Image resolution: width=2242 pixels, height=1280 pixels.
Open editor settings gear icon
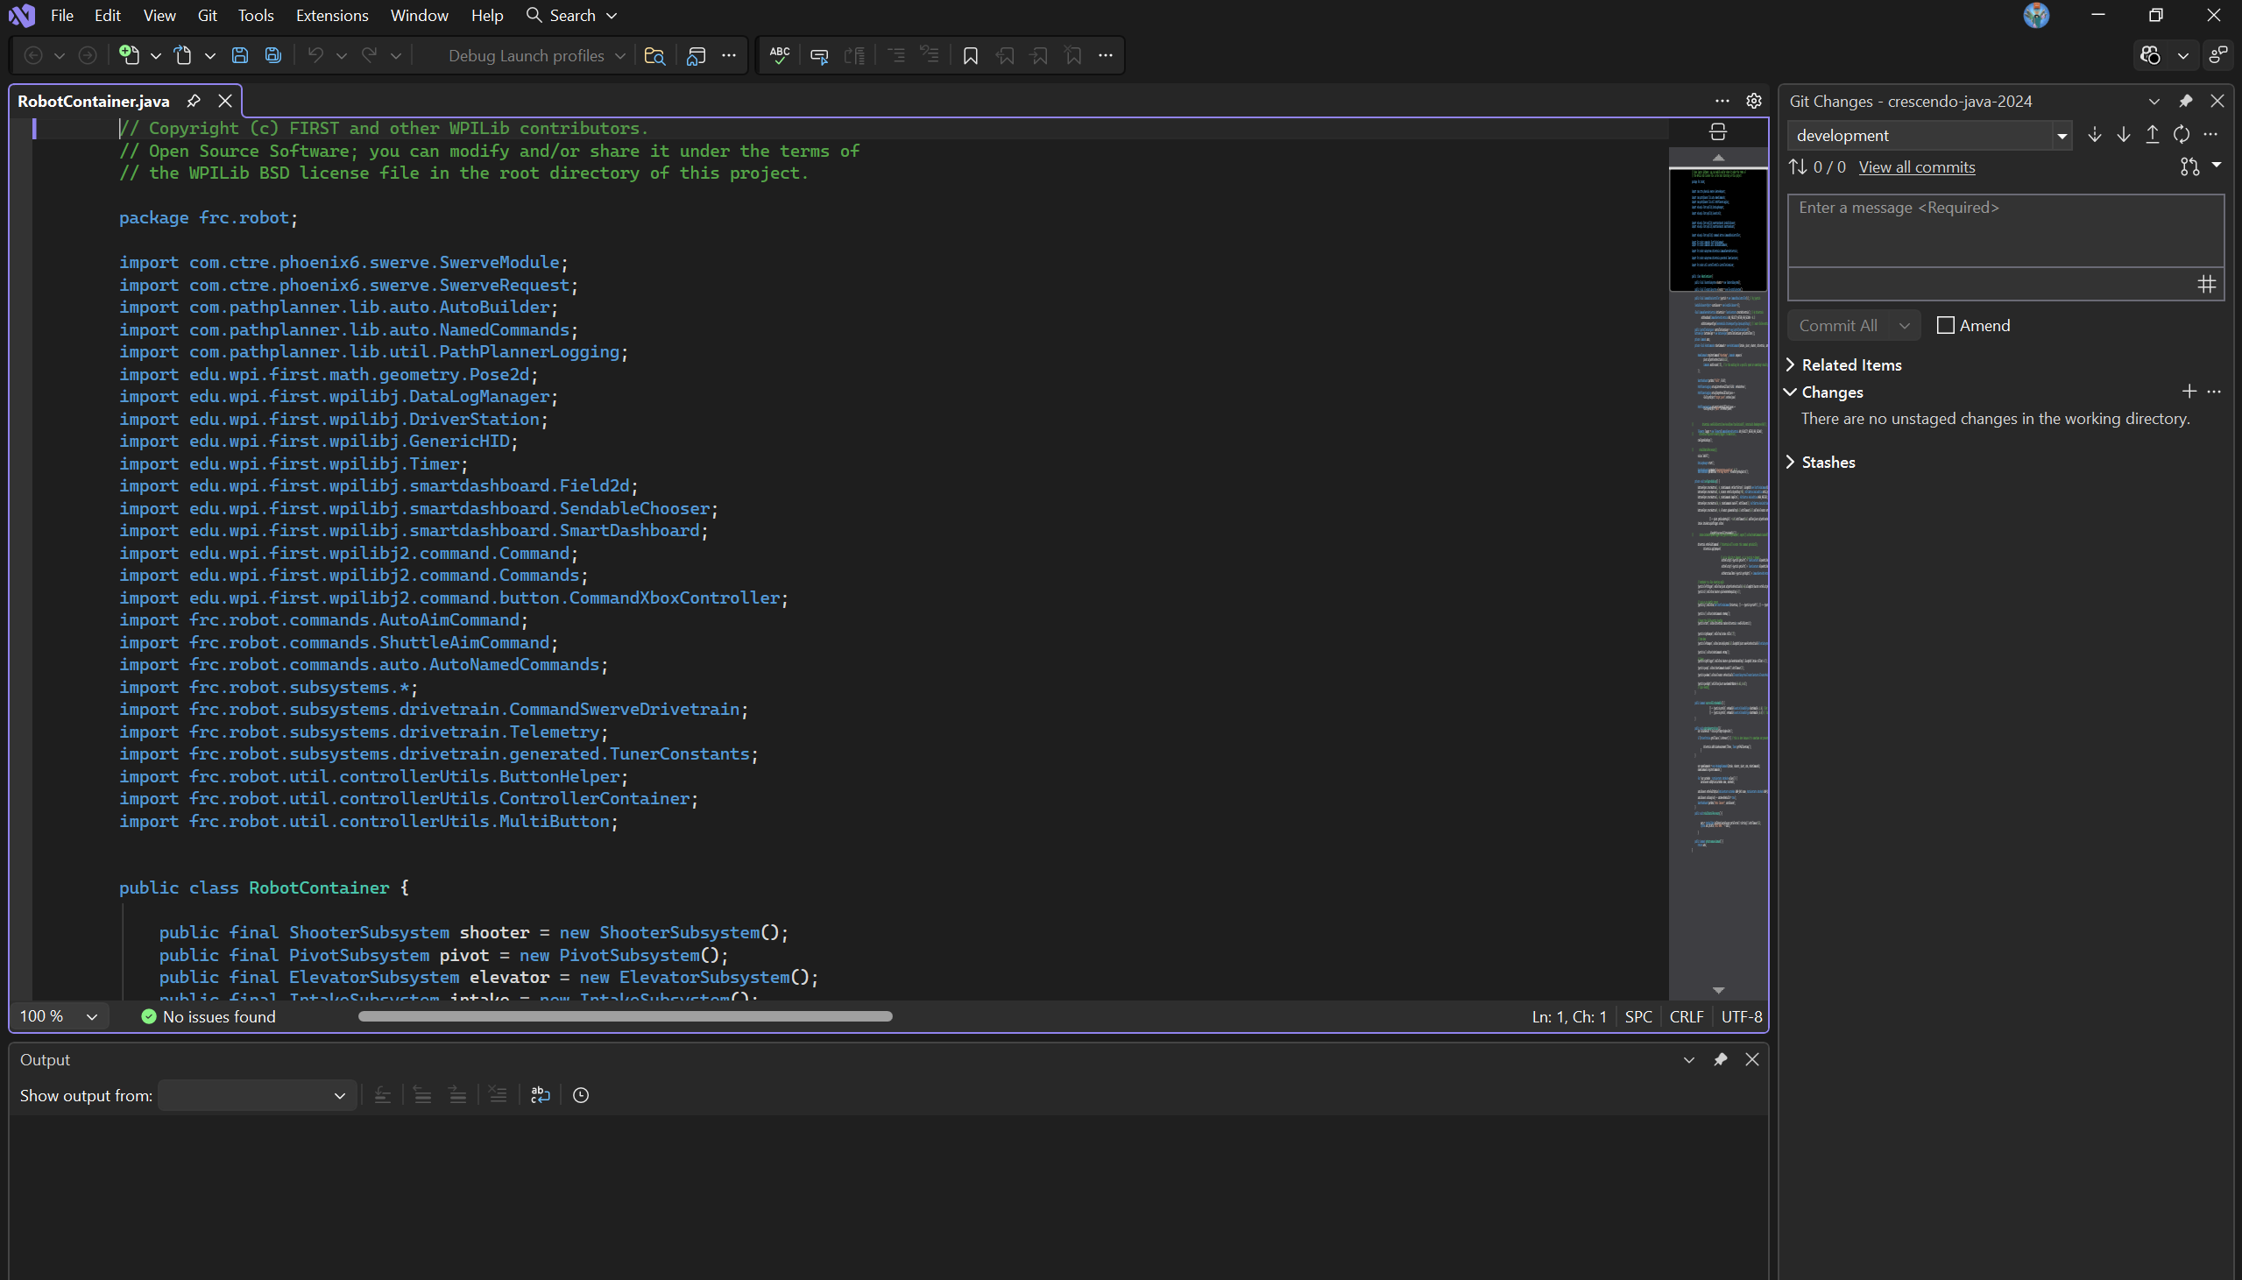[x=1753, y=101]
